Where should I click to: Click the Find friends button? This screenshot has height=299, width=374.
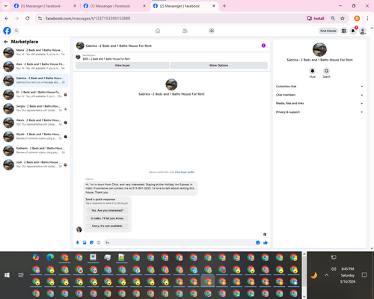[x=328, y=31]
